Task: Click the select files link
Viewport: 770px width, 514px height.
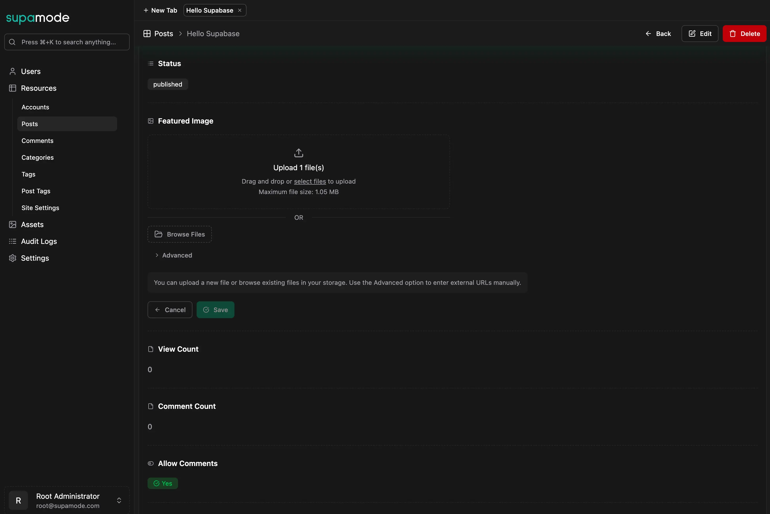Action: [x=309, y=181]
